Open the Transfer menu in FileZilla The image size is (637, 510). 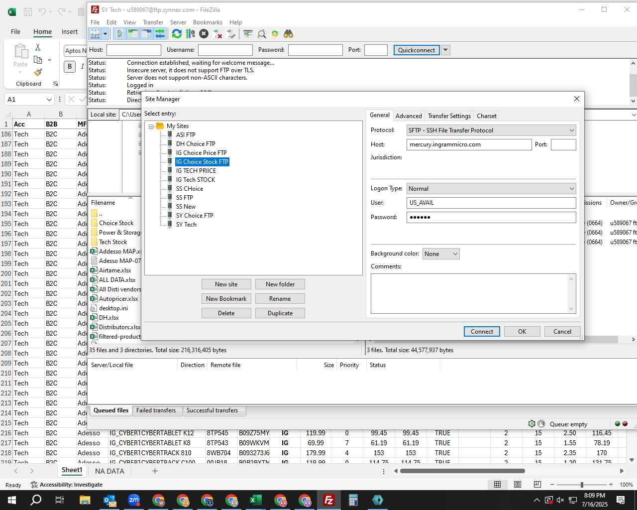(x=153, y=22)
